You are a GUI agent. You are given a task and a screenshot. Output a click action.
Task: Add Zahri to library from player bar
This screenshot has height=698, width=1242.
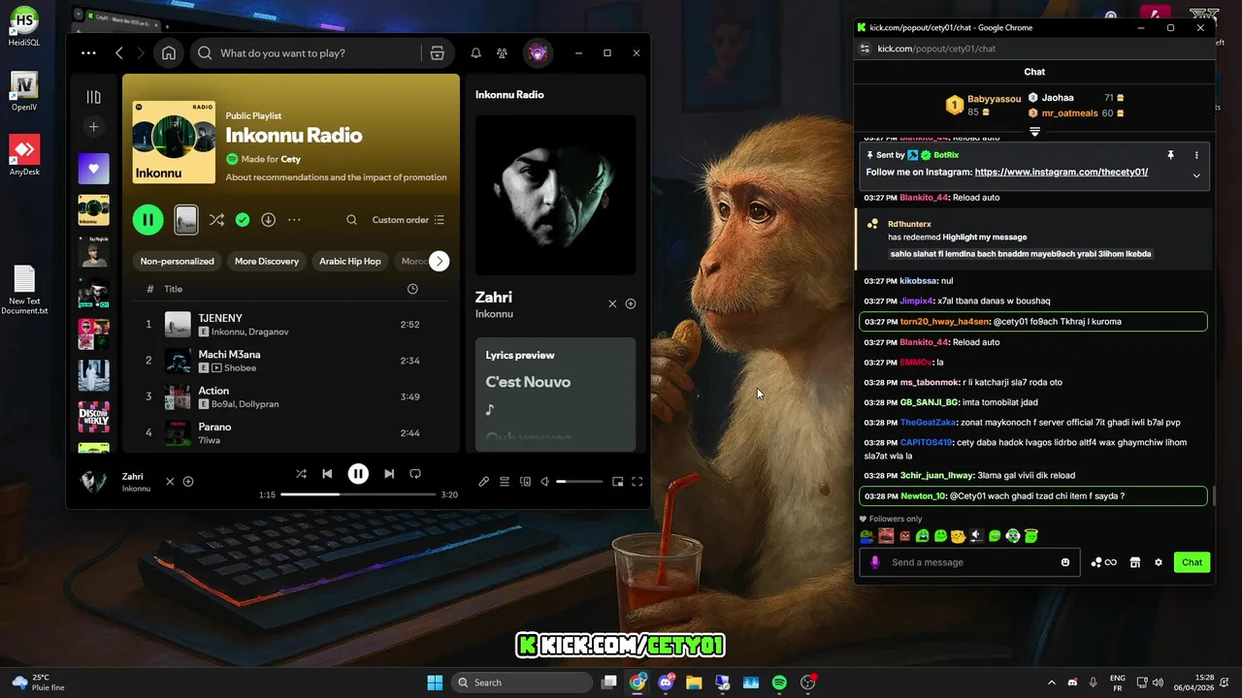click(188, 481)
